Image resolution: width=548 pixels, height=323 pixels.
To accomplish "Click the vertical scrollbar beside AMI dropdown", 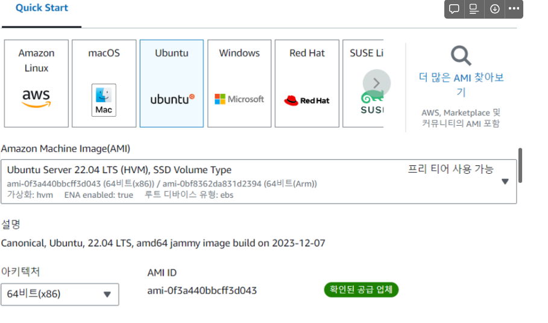I will tap(520, 165).
